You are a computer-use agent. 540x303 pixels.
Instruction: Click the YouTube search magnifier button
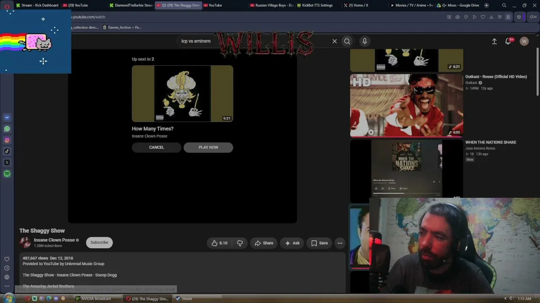click(x=347, y=41)
